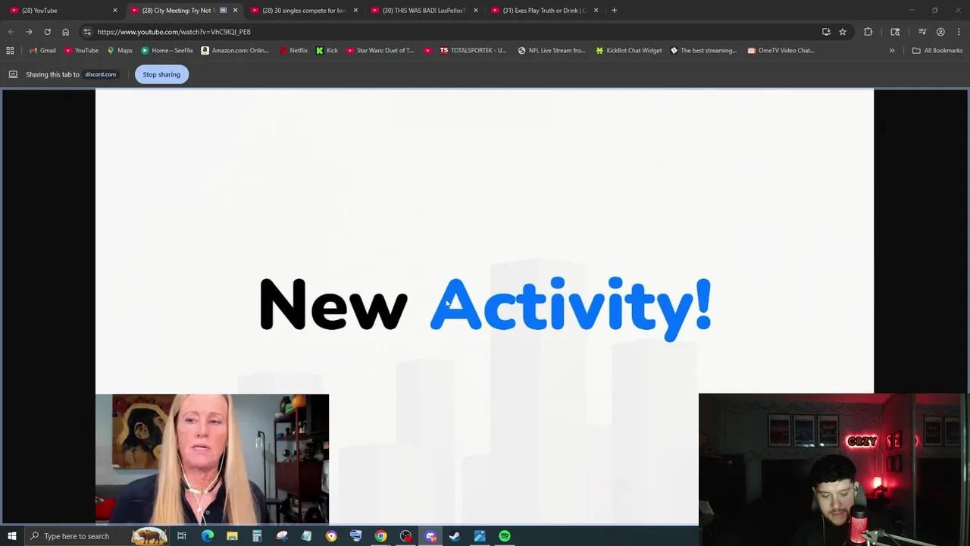Launch Microsoft Edge from taskbar
The height and width of the screenshot is (546, 970).
[207, 536]
